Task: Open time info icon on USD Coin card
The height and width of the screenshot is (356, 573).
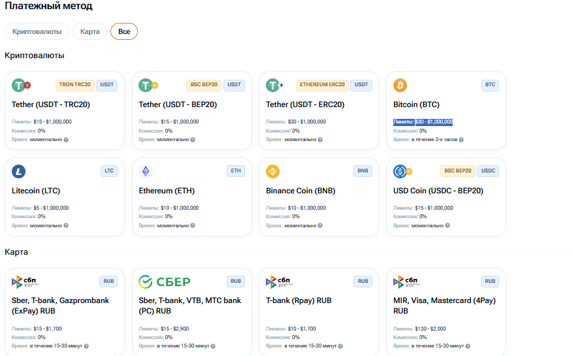Action: (448, 225)
